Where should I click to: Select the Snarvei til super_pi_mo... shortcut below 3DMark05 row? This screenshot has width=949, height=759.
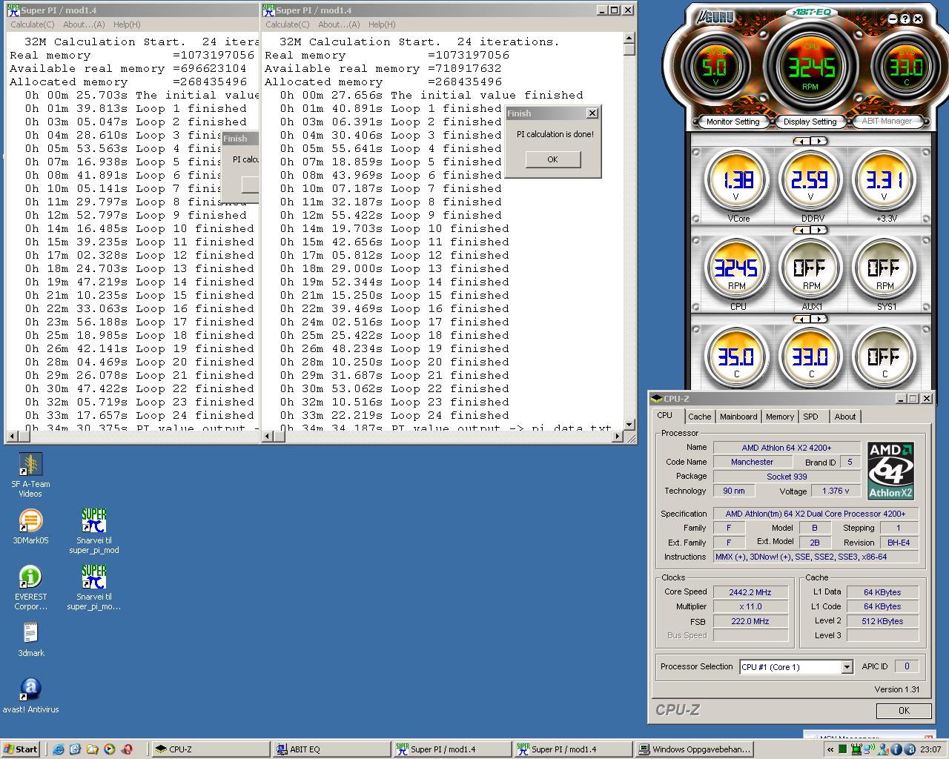[94, 588]
